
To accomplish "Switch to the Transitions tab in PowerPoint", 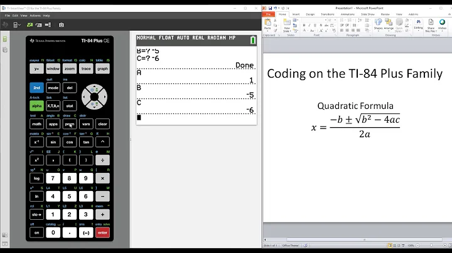I will 328,14.
